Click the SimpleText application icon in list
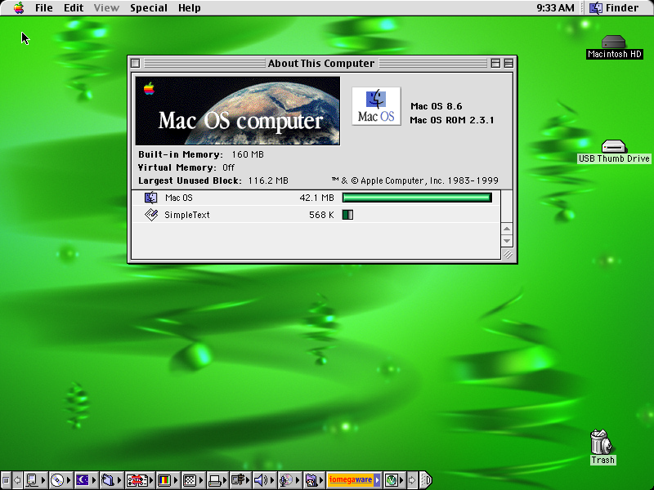 pyautogui.click(x=151, y=215)
